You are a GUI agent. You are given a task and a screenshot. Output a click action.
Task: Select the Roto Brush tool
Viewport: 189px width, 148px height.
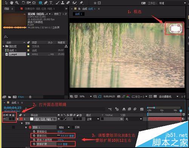[x=74, y=3]
